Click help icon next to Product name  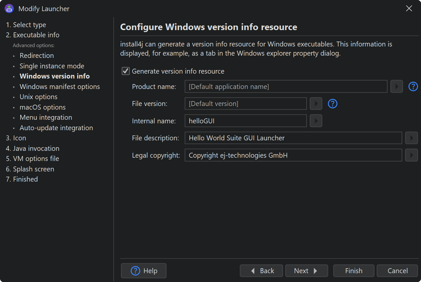(x=413, y=87)
